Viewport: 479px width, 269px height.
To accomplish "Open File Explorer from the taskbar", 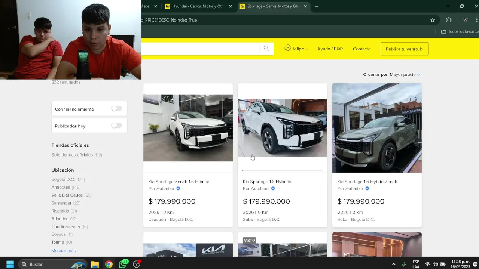I will tap(95, 264).
